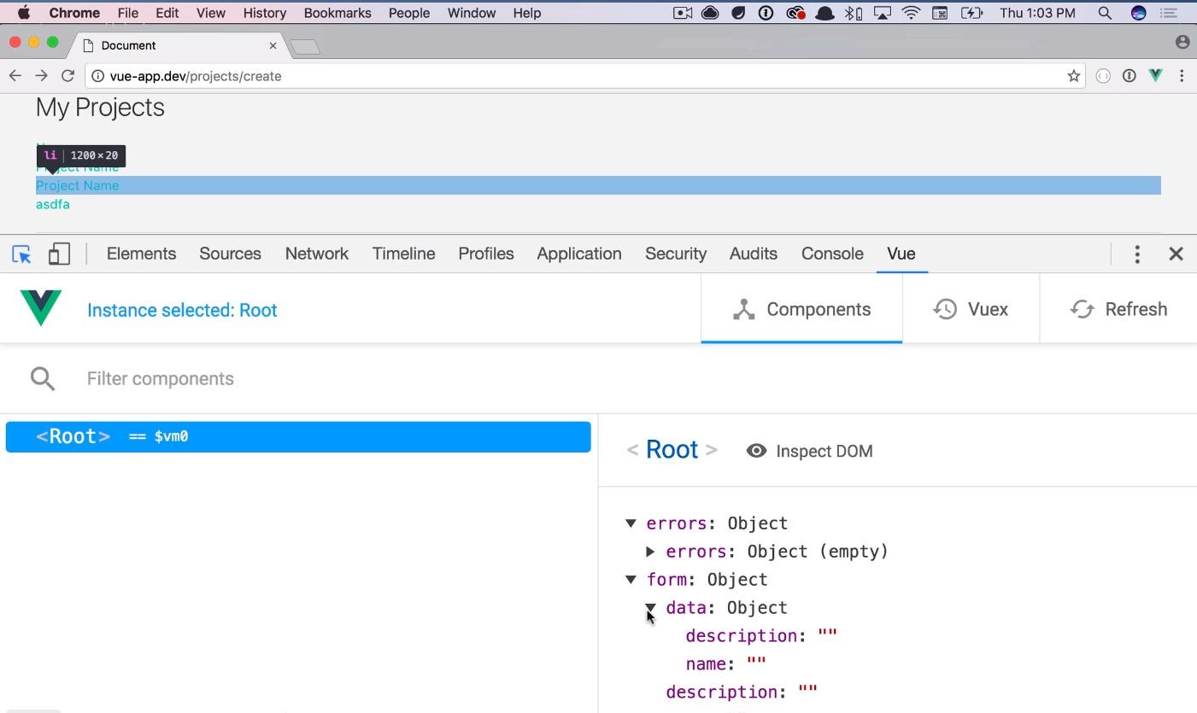Bookmark this page with the star icon
The image size is (1197, 713).
click(1073, 76)
